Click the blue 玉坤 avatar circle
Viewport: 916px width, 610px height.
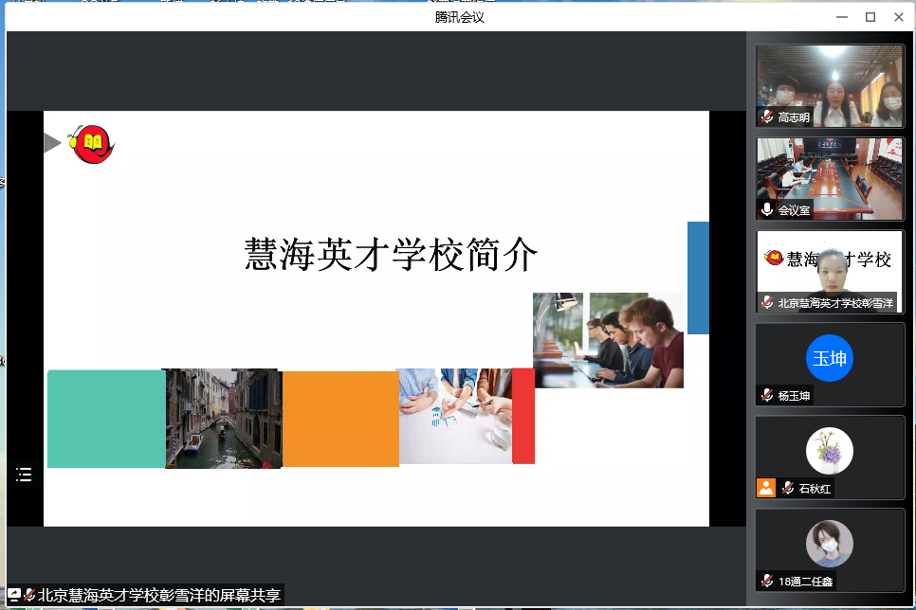830,359
